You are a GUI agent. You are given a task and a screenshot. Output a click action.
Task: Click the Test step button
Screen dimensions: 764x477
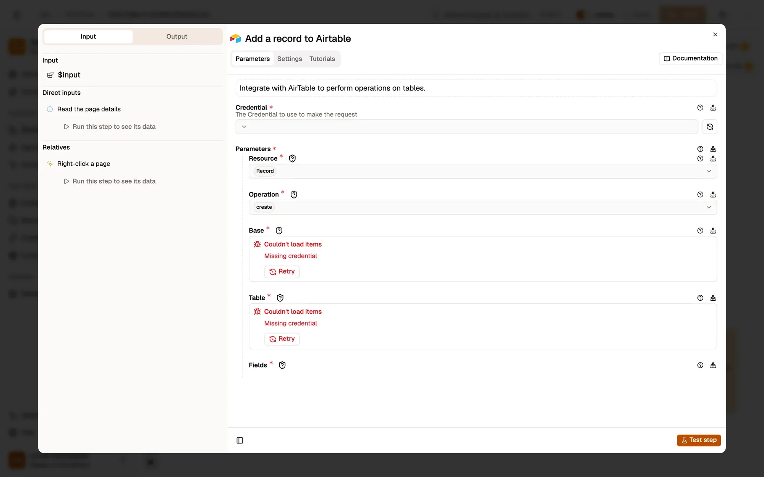point(699,440)
